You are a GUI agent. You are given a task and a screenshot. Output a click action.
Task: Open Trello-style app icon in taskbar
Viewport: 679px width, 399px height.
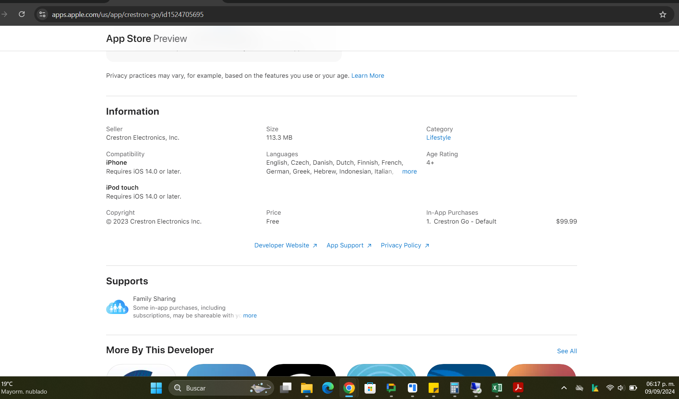coord(413,388)
